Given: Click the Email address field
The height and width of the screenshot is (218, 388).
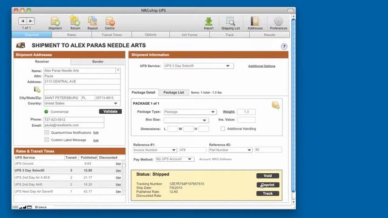Looking at the screenshot, I should (74, 125).
